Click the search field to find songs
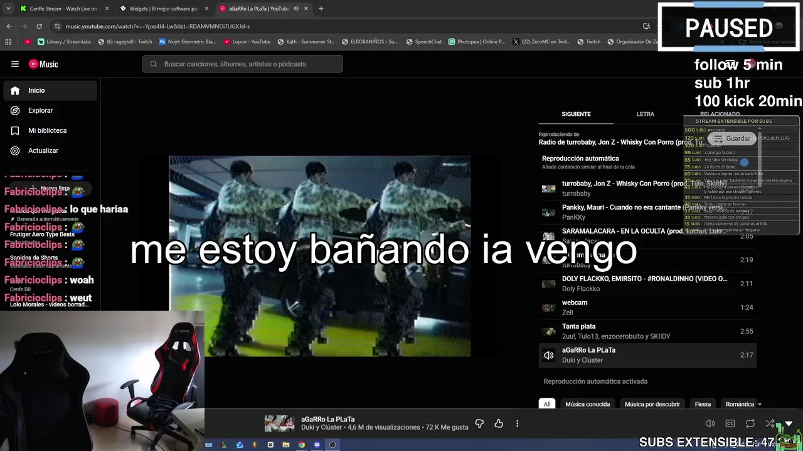This screenshot has height=451, width=803. (x=242, y=64)
